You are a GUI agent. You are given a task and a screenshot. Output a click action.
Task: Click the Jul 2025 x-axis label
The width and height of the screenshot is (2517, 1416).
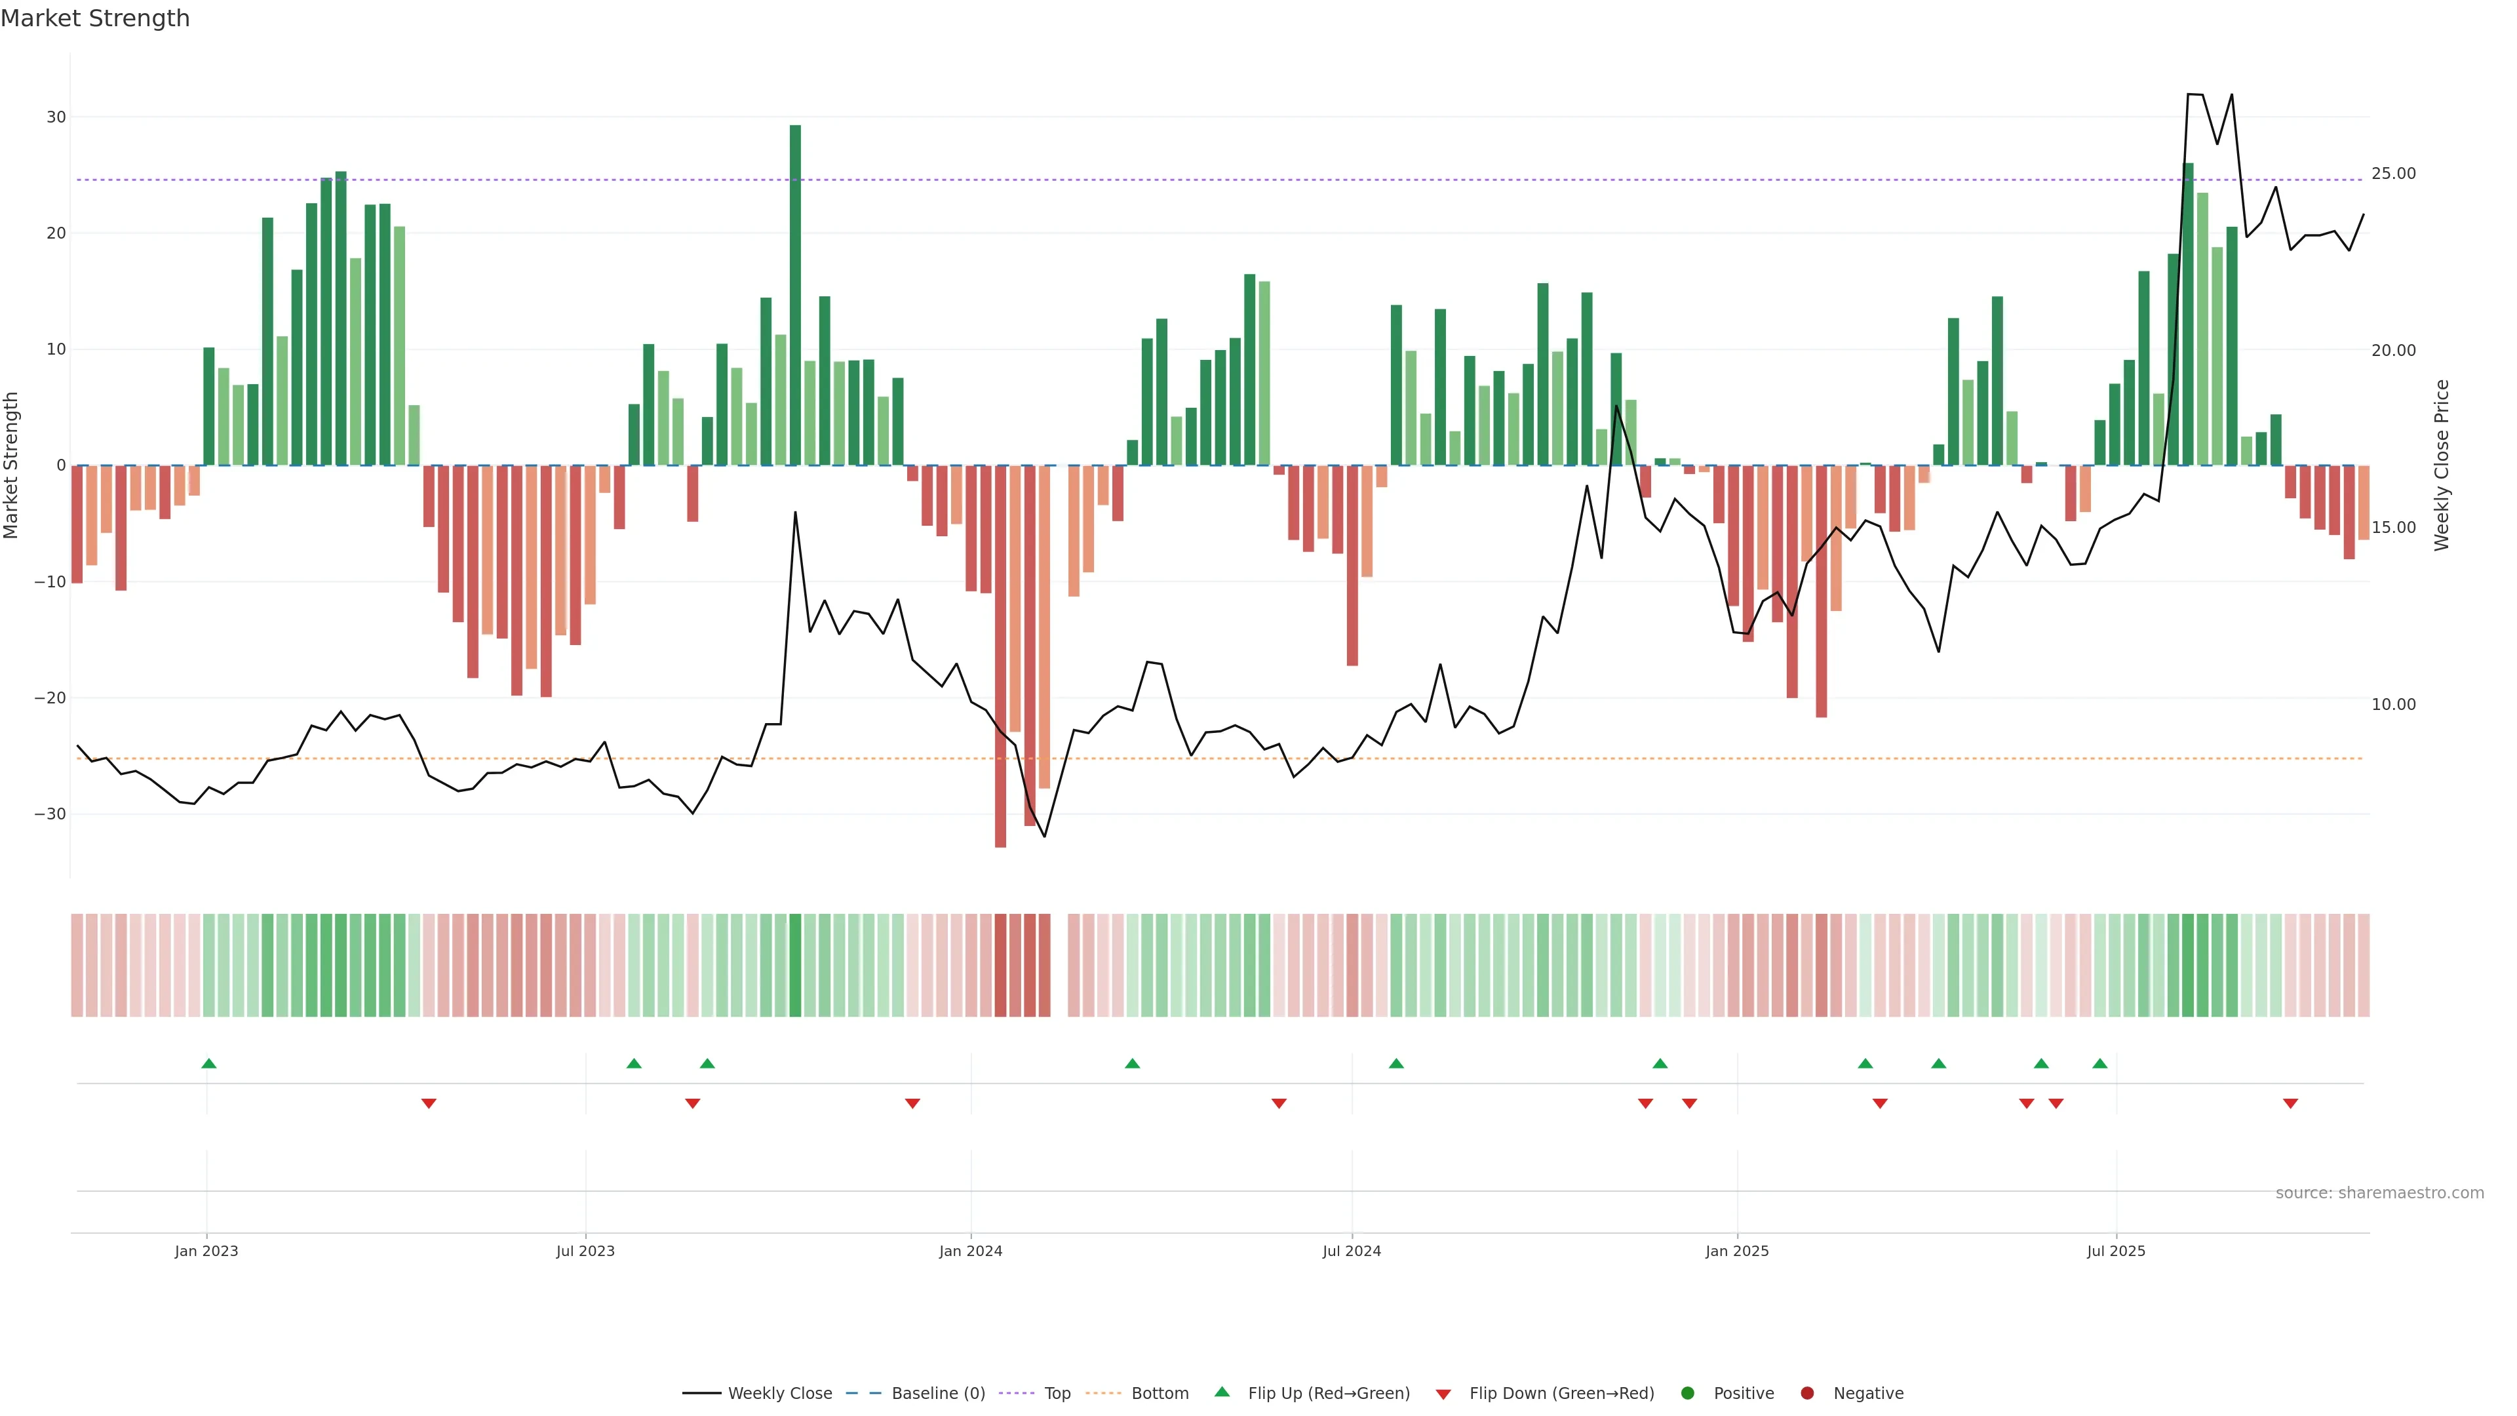coord(2115,1251)
